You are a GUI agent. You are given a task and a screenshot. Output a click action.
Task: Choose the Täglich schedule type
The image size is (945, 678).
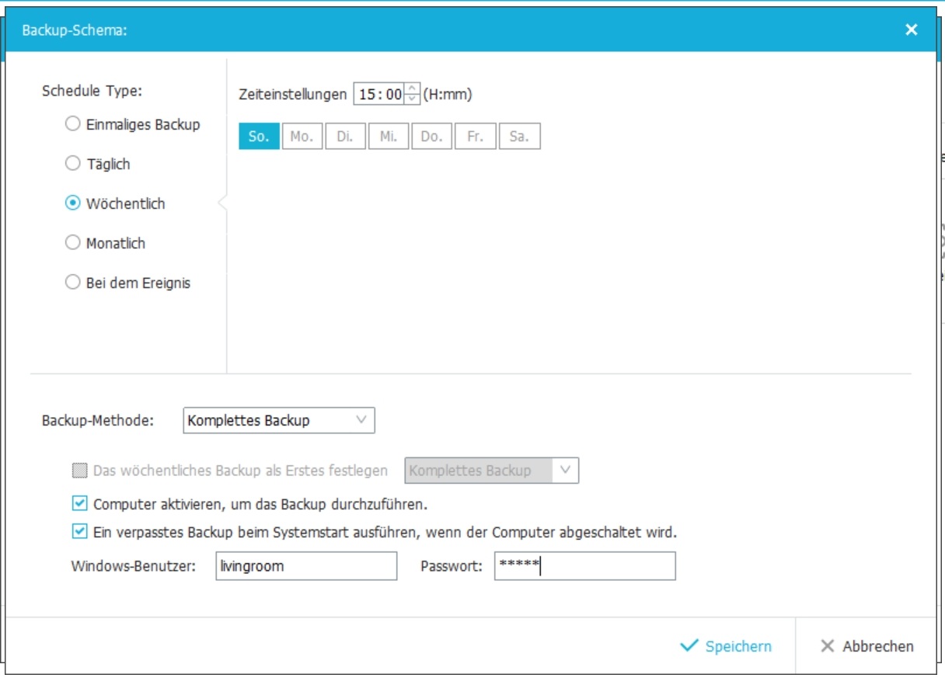click(73, 164)
